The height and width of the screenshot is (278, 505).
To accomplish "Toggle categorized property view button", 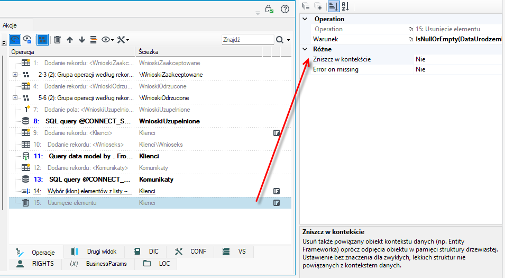I will [333, 6].
